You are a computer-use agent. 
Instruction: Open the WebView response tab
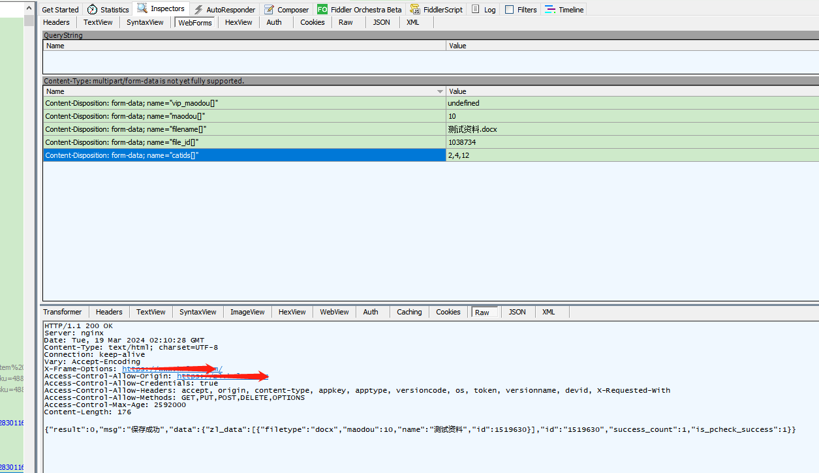pos(334,312)
